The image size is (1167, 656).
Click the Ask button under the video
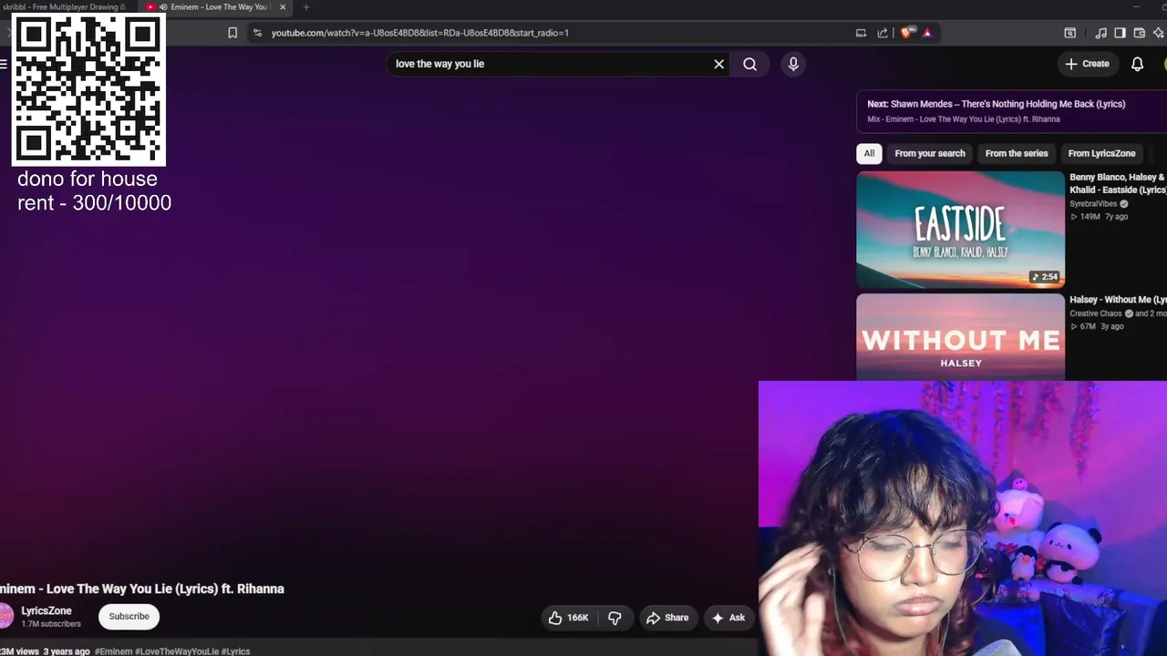[728, 618]
